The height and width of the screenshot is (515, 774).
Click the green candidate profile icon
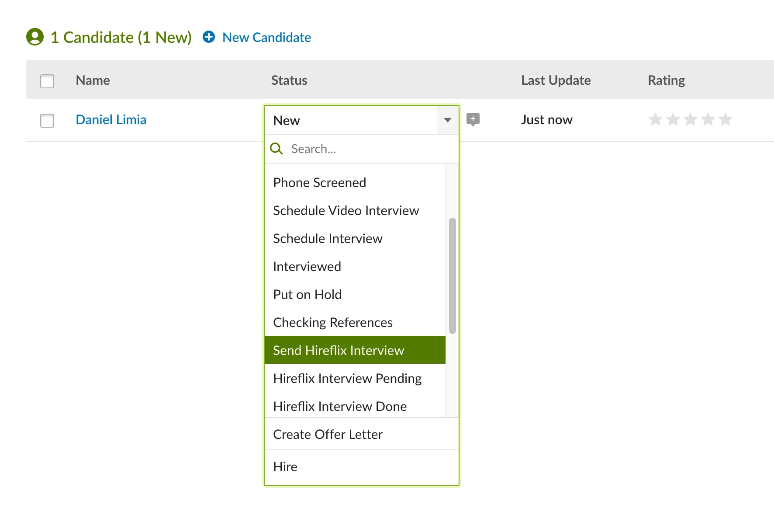(x=35, y=37)
